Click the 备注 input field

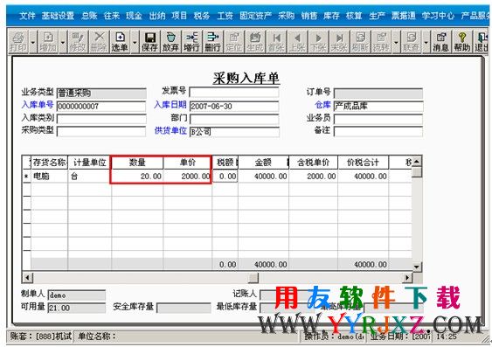click(378, 132)
